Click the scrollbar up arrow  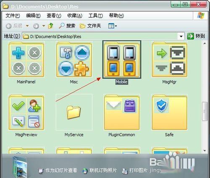(x=205, y=44)
